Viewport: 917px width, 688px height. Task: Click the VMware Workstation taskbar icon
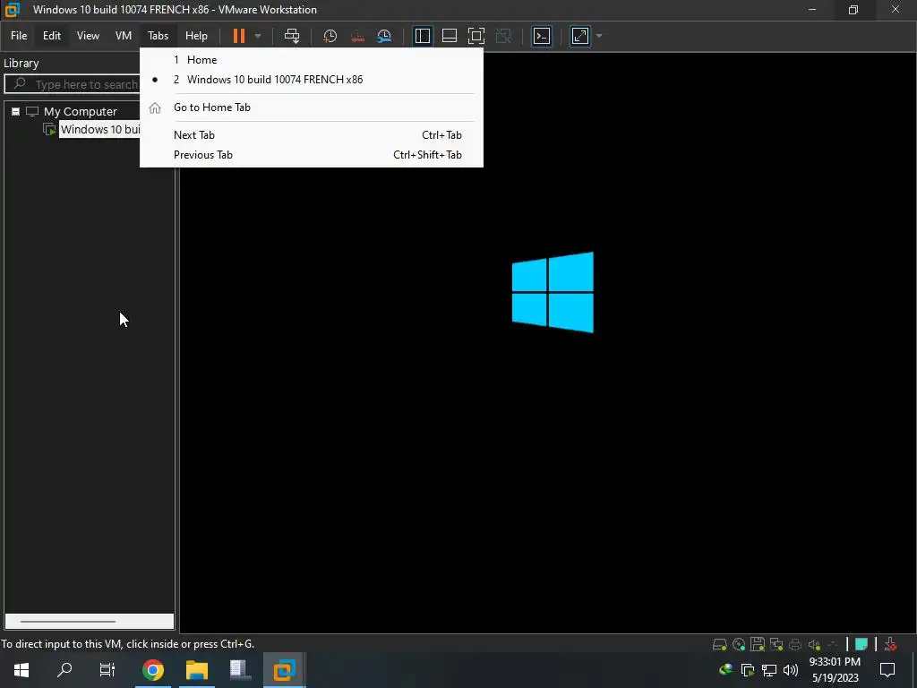tap(284, 670)
